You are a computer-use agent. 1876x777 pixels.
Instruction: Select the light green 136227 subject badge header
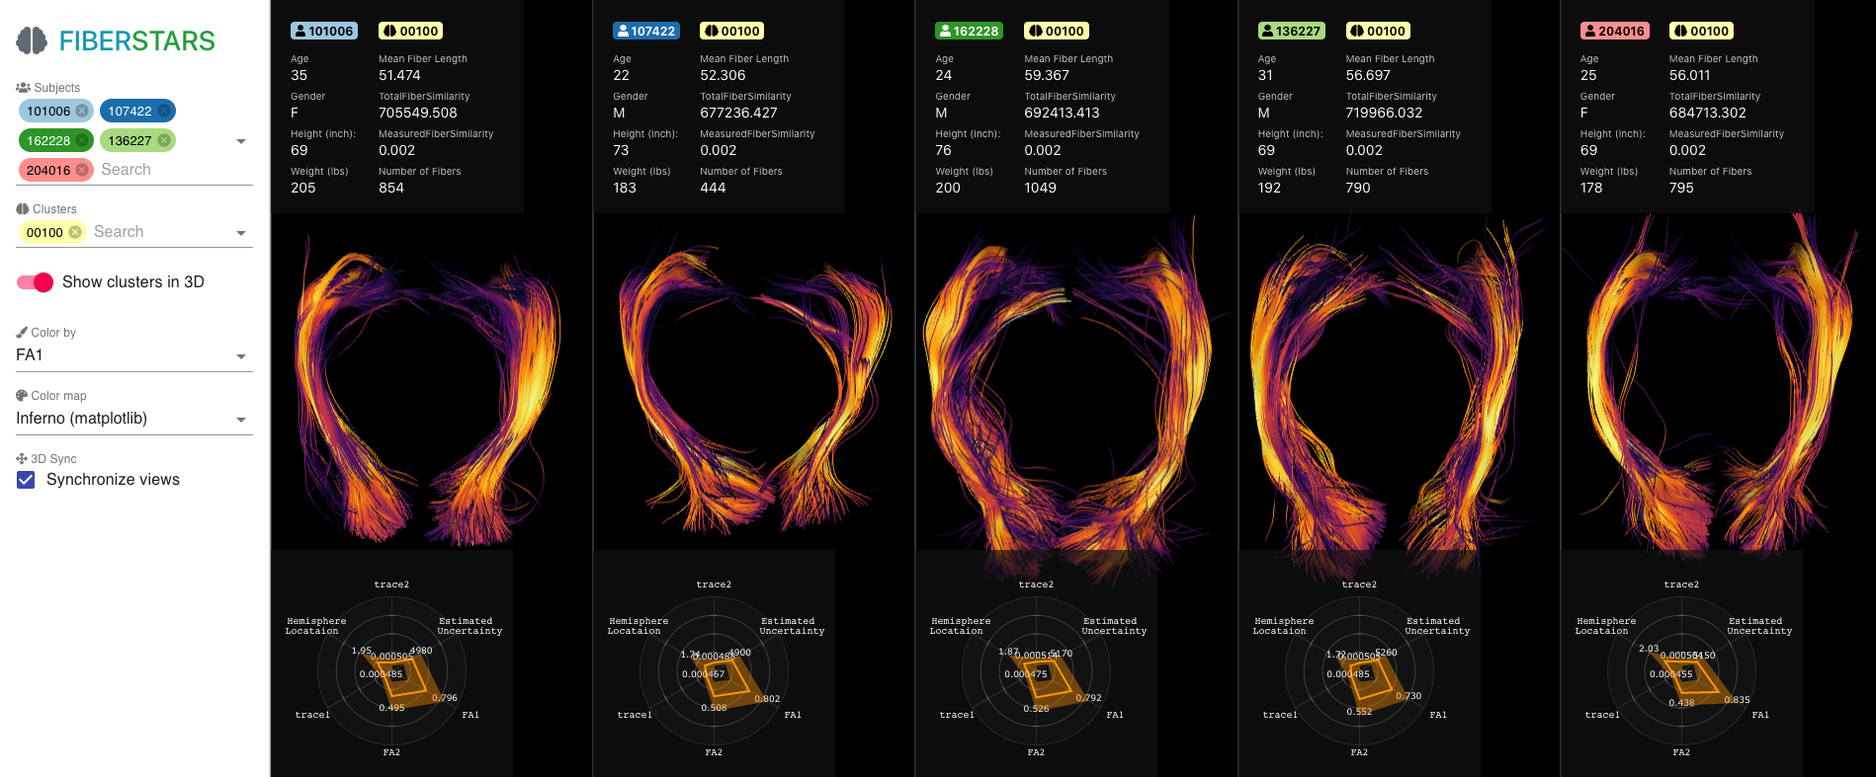[x=1292, y=31]
